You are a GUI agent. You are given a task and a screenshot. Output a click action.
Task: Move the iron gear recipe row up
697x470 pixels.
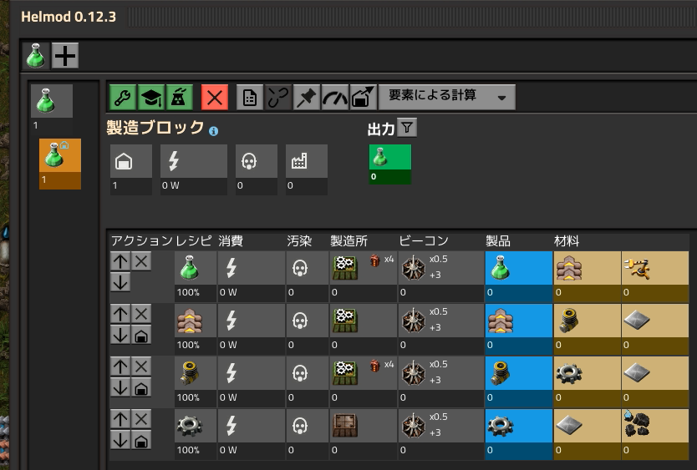click(x=120, y=419)
